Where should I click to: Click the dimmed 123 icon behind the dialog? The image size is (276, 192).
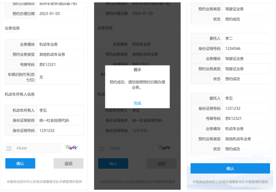click(x=102, y=149)
